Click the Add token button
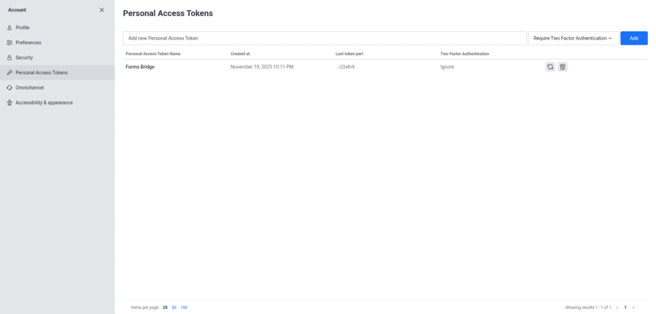The height and width of the screenshot is (314, 656). coord(634,38)
